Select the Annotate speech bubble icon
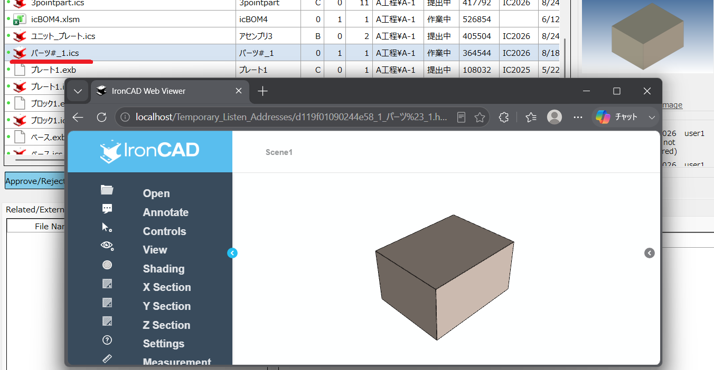 (107, 209)
